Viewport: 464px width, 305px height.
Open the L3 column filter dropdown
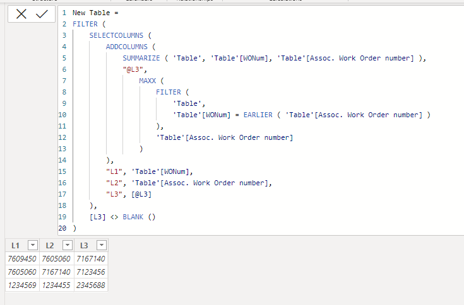pos(102,245)
